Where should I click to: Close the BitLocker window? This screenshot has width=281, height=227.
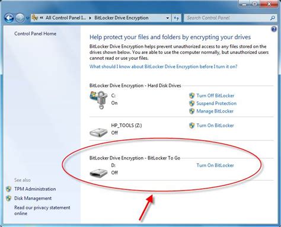coord(269,4)
